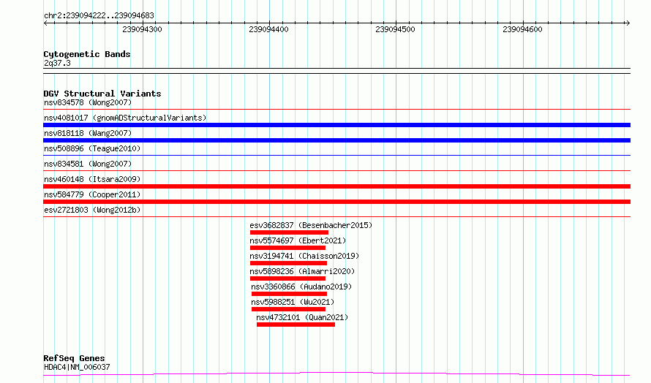Click the red bar under nsv5574697
651x383 pixels.
pos(287,248)
